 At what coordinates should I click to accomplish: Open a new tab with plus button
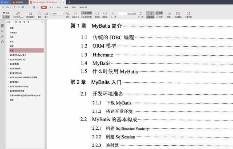click(69, 2)
